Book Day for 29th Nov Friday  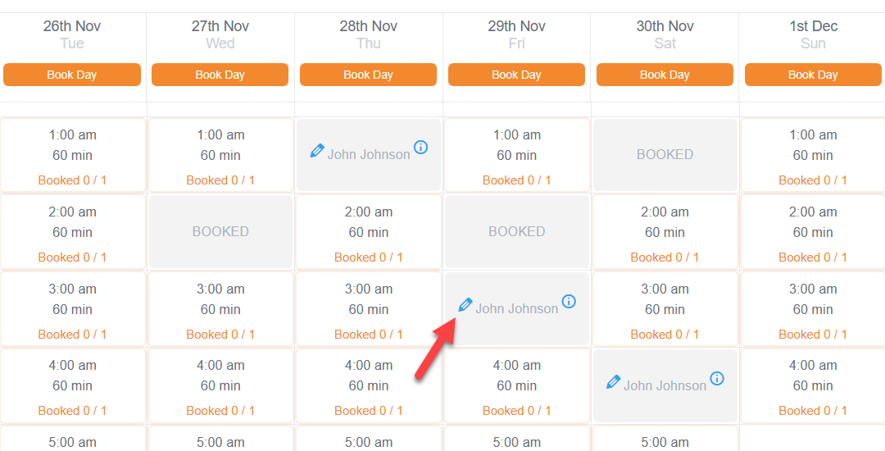click(x=516, y=75)
